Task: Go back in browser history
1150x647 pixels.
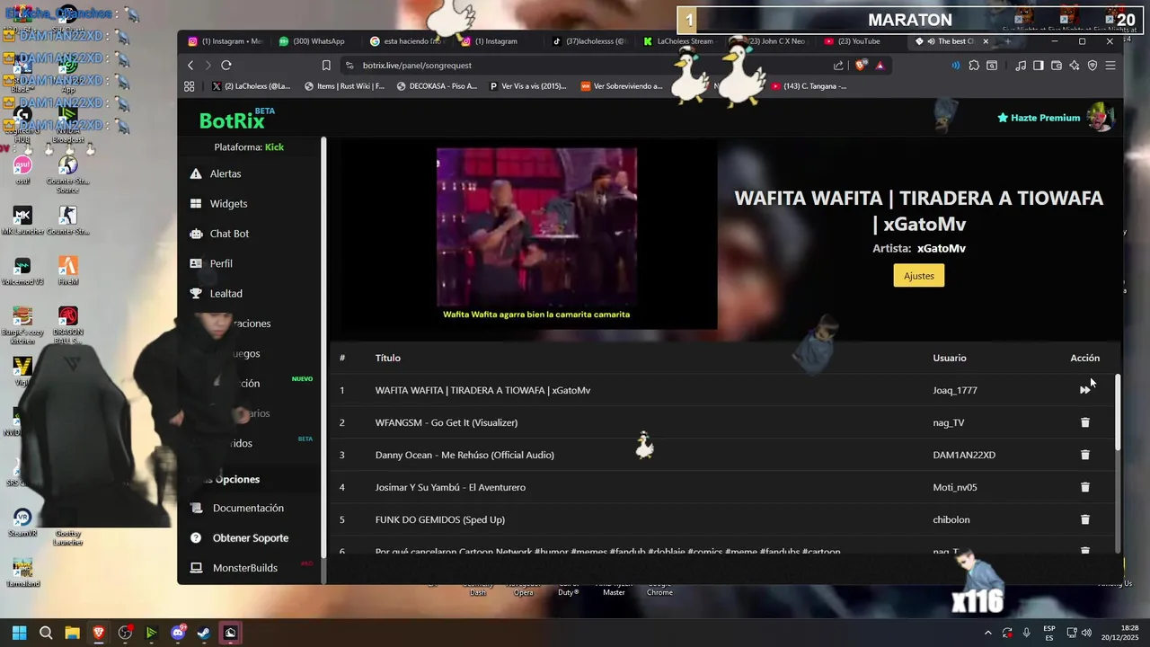Action: tap(190, 65)
